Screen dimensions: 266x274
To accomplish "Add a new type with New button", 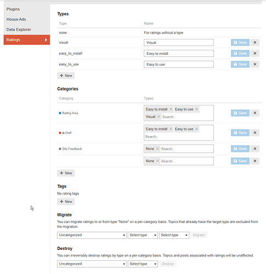I will (66, 76).
